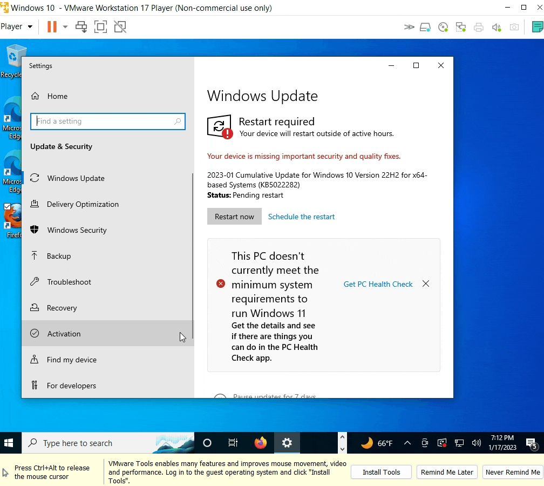Send Ctrl+Alt+Del to virtual machine
This screenshot has height=486, width=544.
pos(81,27)
